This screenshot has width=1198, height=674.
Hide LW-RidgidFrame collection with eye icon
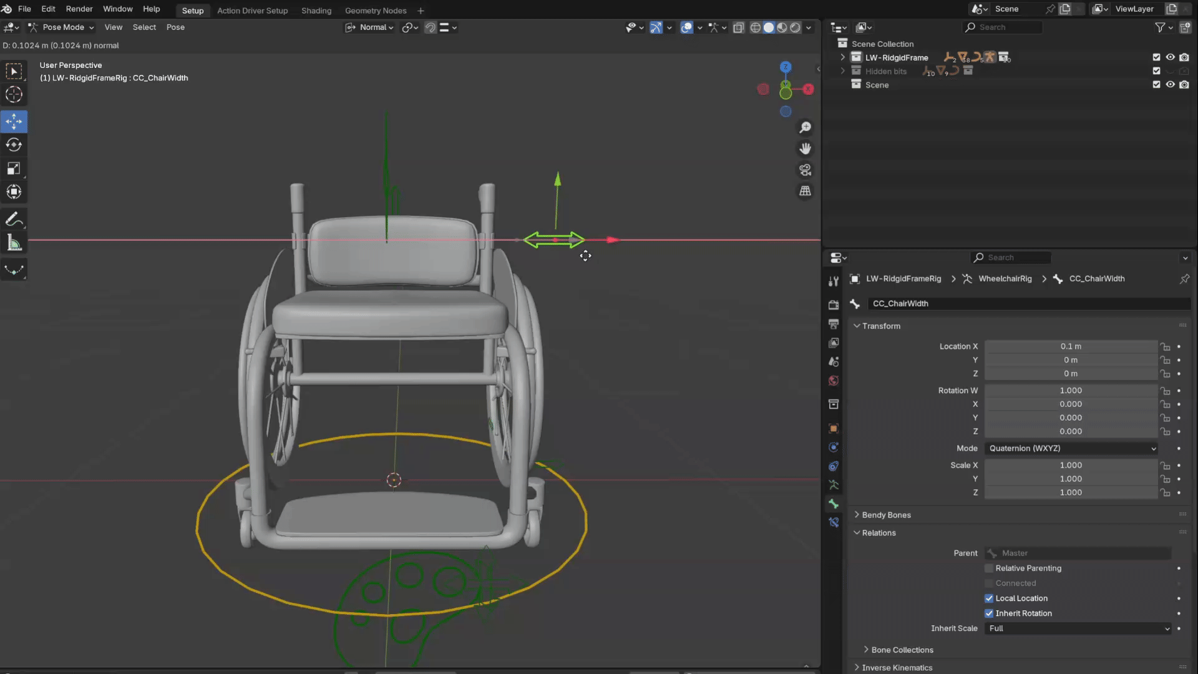pos(1171,57)
